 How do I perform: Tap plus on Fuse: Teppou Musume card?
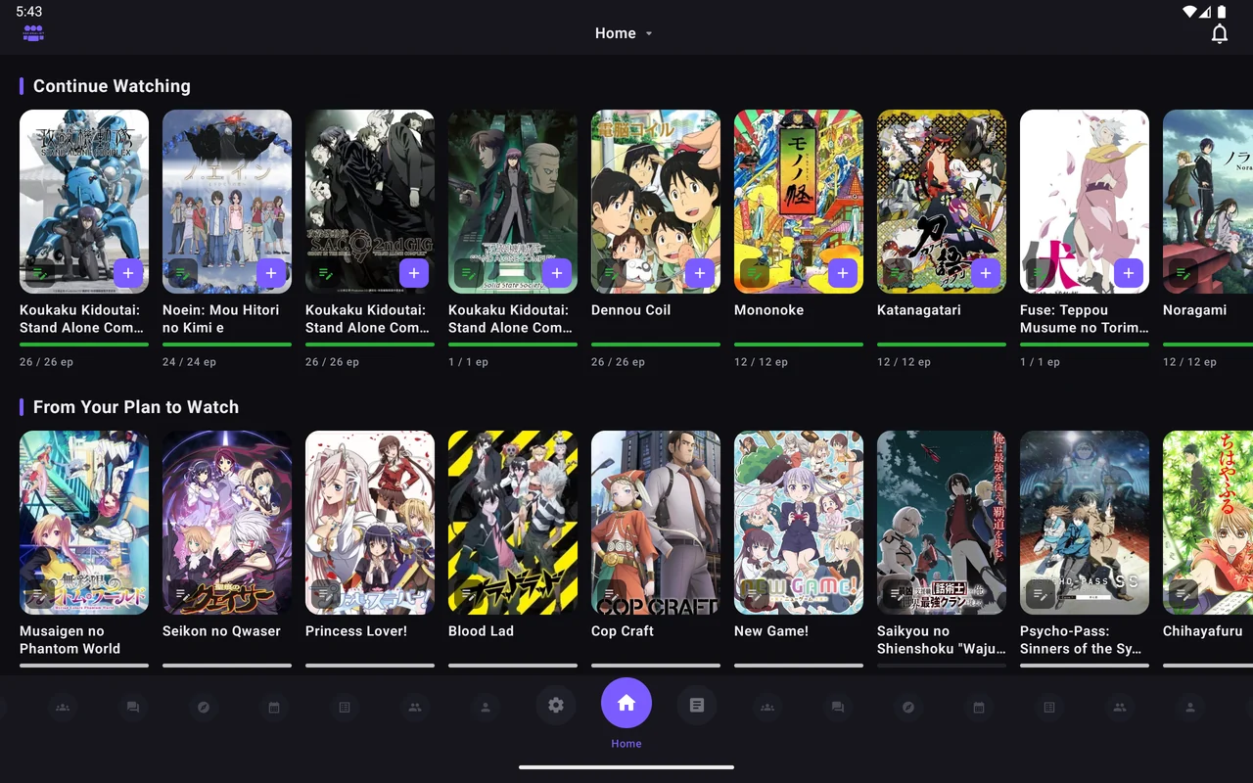coord(1128,273)
